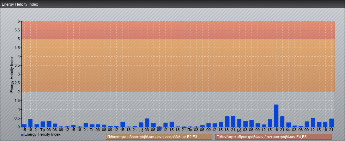The height and width of the screenshot is (141, 345).
Task: Click the Τρ day label on x-axis
Action: 43,130
